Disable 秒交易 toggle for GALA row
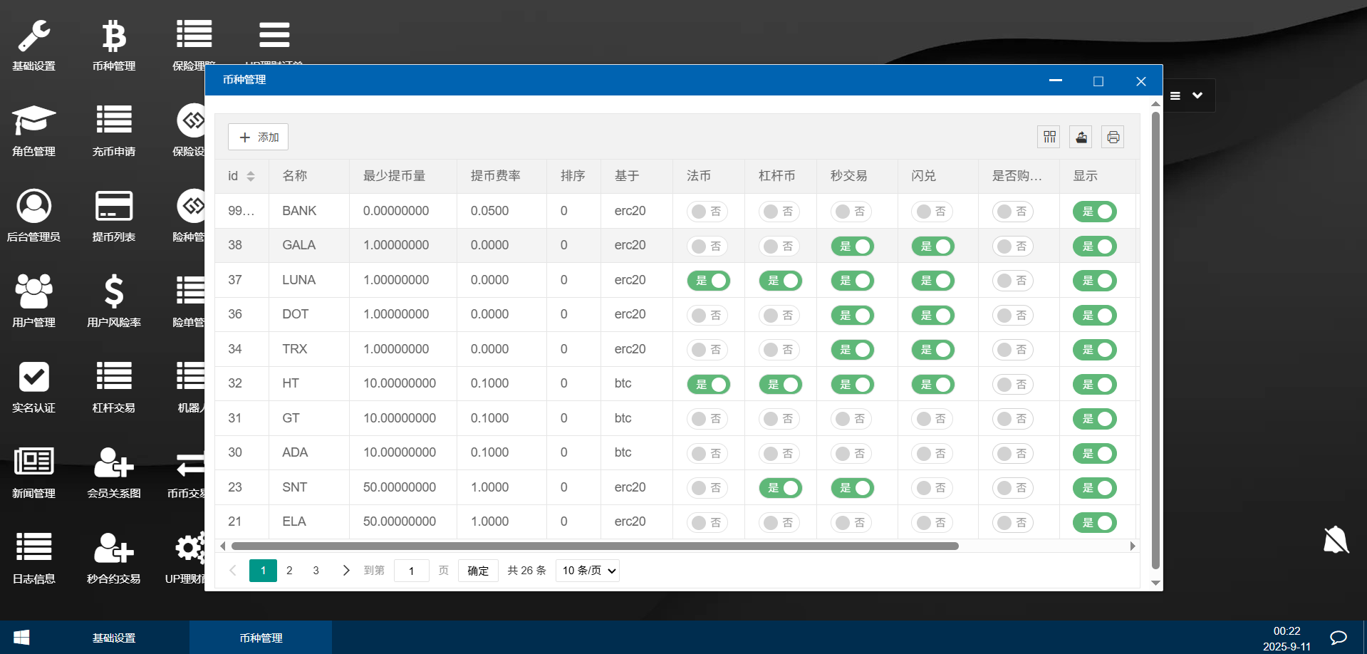1367x654 pixels. pyautogui.click(x=852, y=246)
